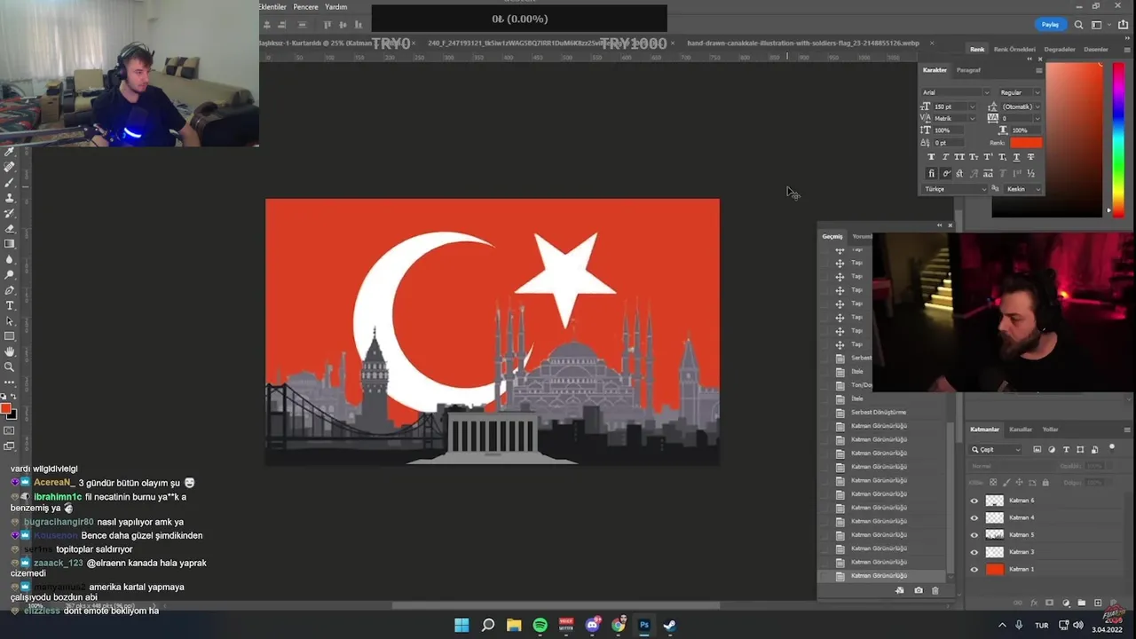1136x639 pixels.
Task: Switch to the Paragraf tab
Action: [x=968, y=70]
